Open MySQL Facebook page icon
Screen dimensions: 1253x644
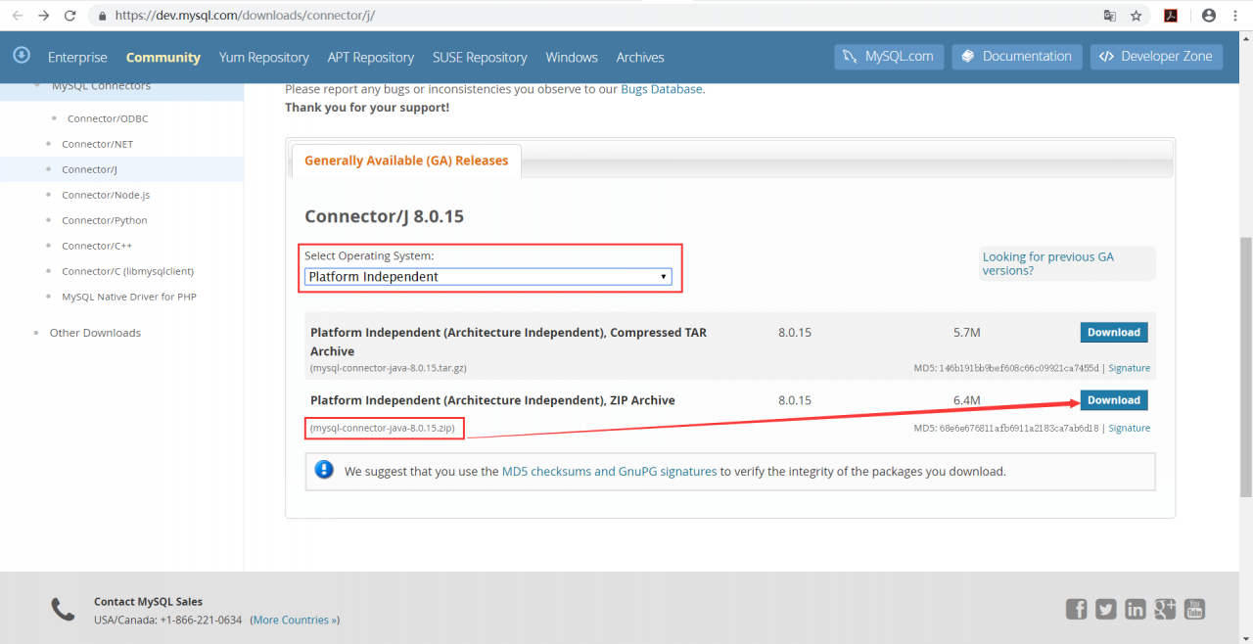tap(1076, 609)
